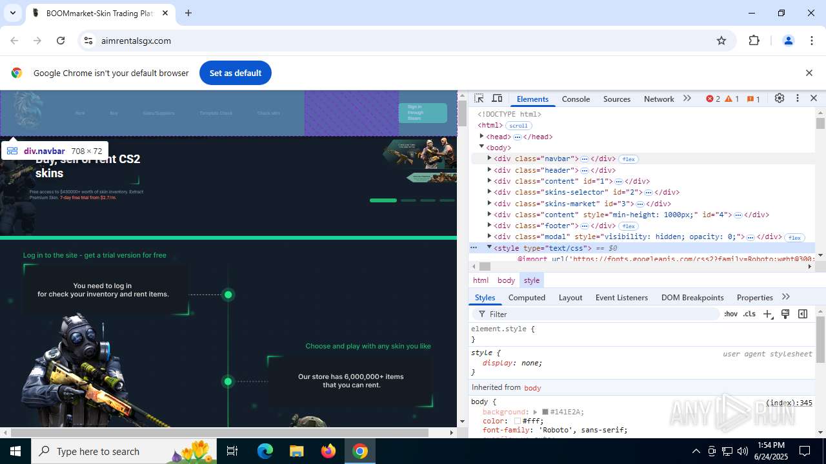Launch Firefox from the taskbar

pos(328,451)
